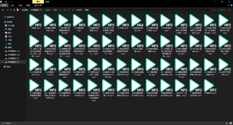The width and height of the screenshot is (233, 125).
Task: Open the help question mark icon
Action: [231, 5]
